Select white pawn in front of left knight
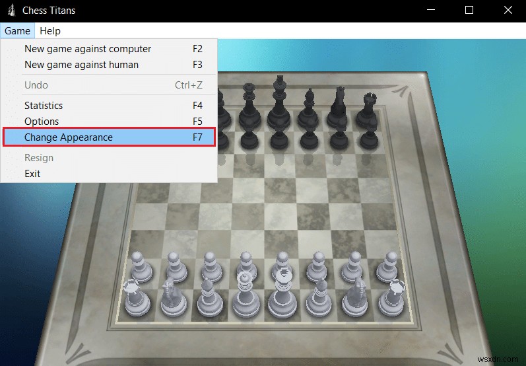The height and width of the screenshot is (366, 526). click(176, 268)
